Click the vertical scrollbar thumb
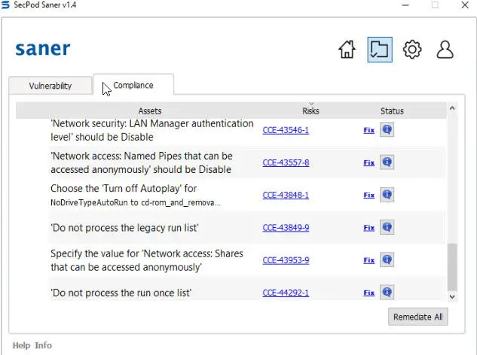This screenshot has height=355, width=477. click(452, 267)
